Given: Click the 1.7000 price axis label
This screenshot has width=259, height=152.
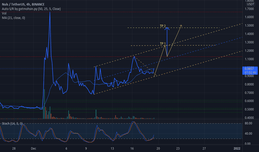Looking at the screenshot, I should coord(249,9).
